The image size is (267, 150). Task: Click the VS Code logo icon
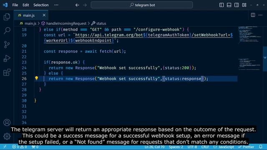[x=5, y=5]
